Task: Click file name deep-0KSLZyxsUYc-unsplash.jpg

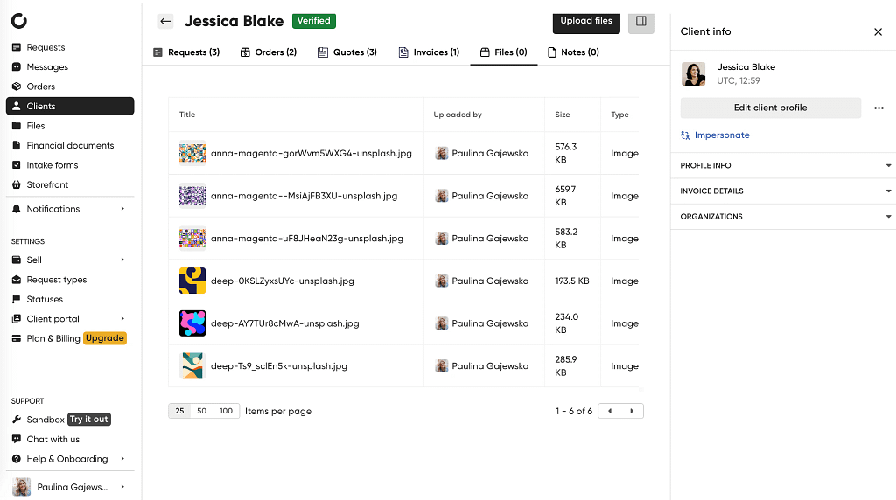Action: point(283,281)
